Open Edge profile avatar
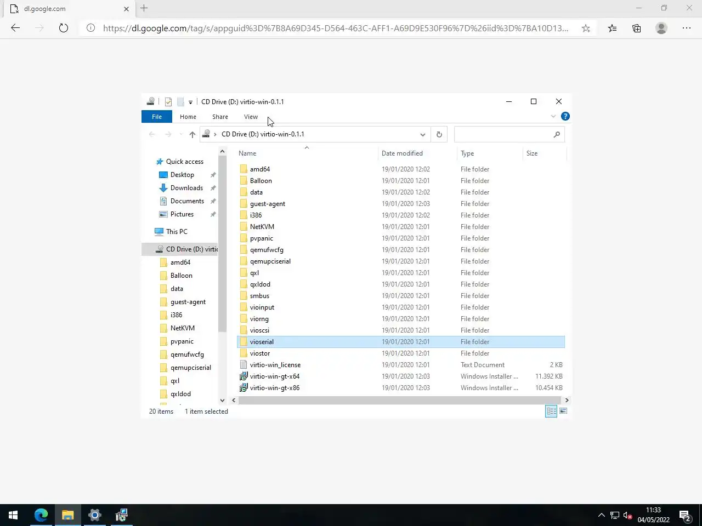Screen dimensions: 702x526 (x=661, y=28)
